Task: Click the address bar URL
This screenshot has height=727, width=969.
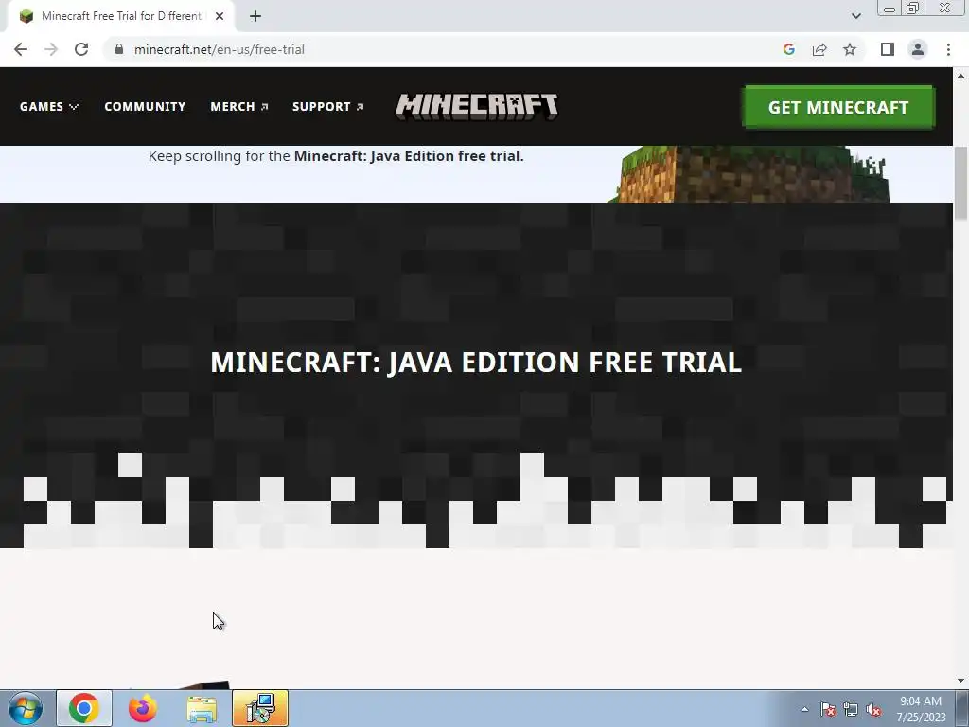Action: pos(220,49)
